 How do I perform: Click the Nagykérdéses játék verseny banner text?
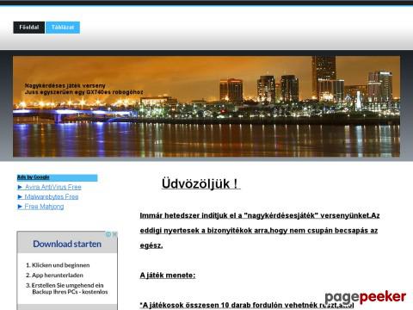65,85
